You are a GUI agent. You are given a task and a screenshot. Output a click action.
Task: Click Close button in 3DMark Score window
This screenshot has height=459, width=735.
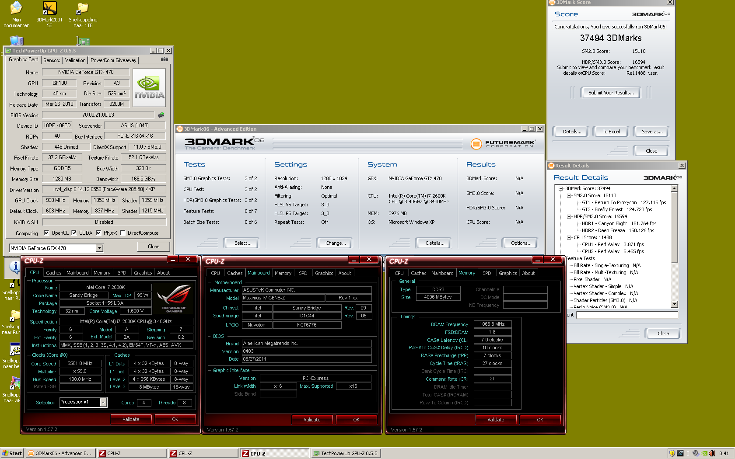tap(651, 151)
